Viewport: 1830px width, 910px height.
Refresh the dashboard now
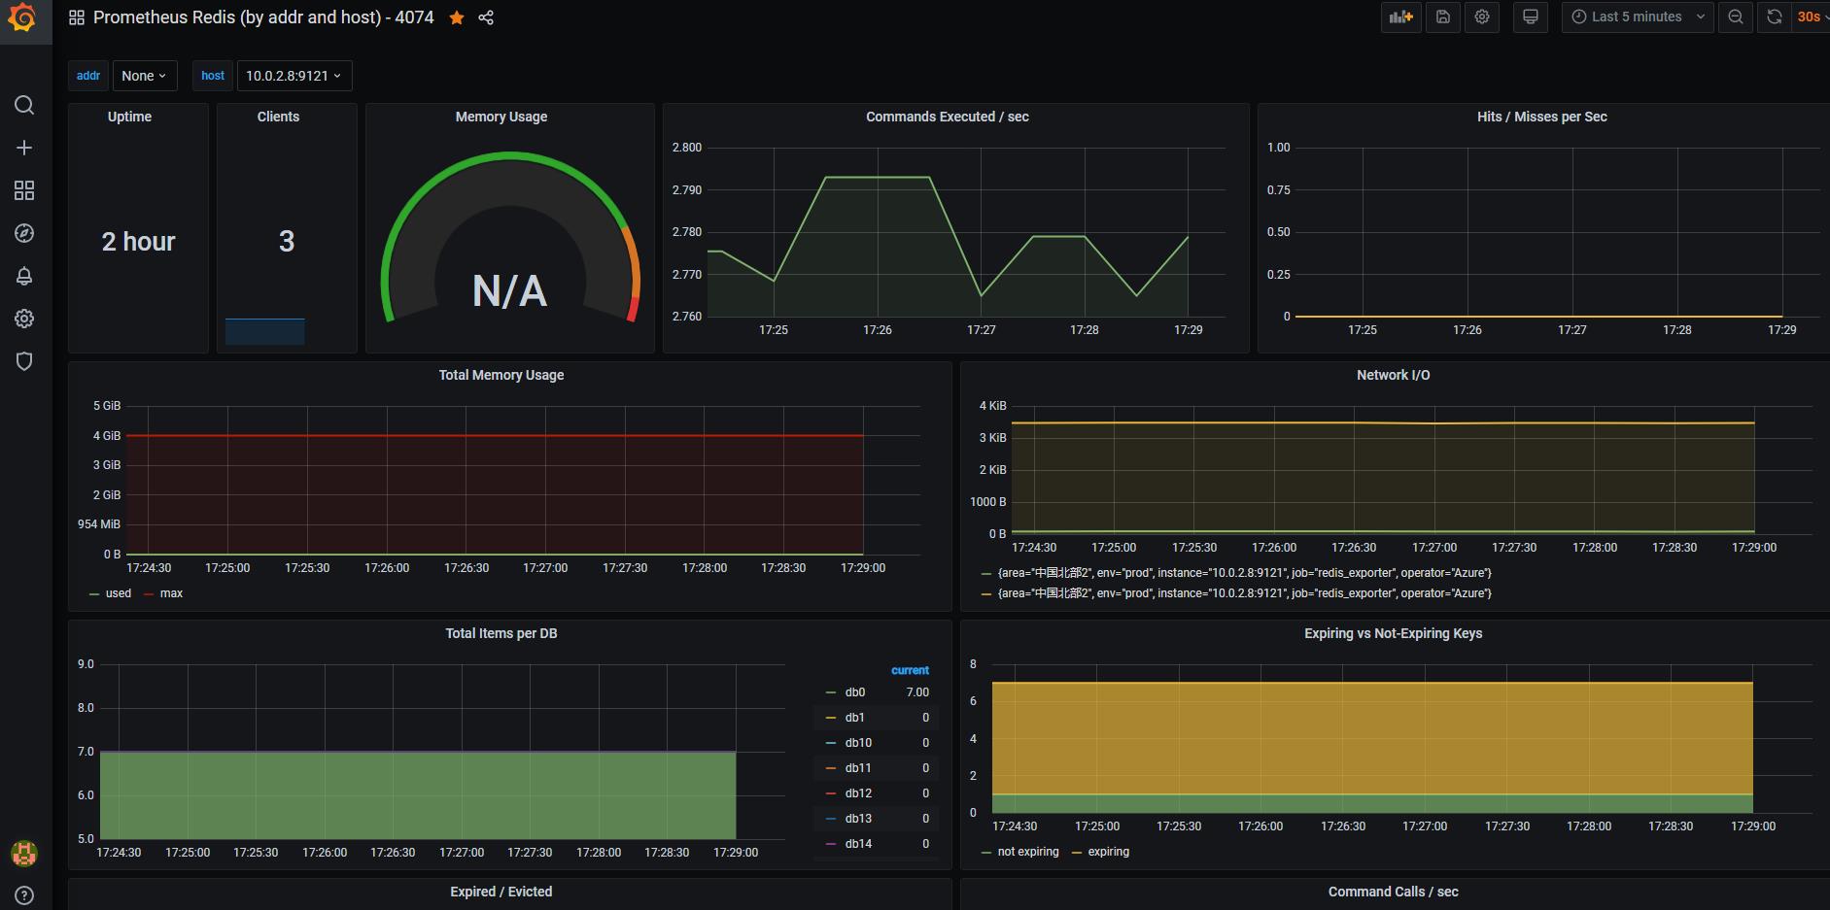(1775, 17)
